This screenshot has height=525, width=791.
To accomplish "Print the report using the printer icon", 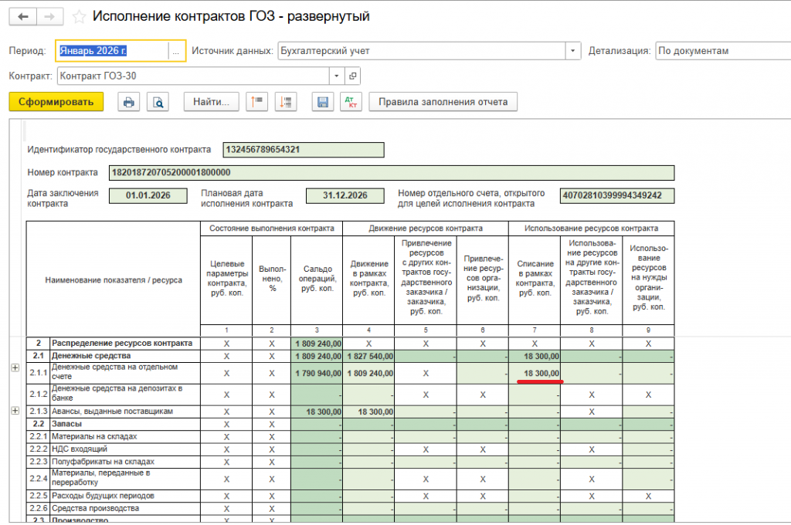I will pos(129,102).
